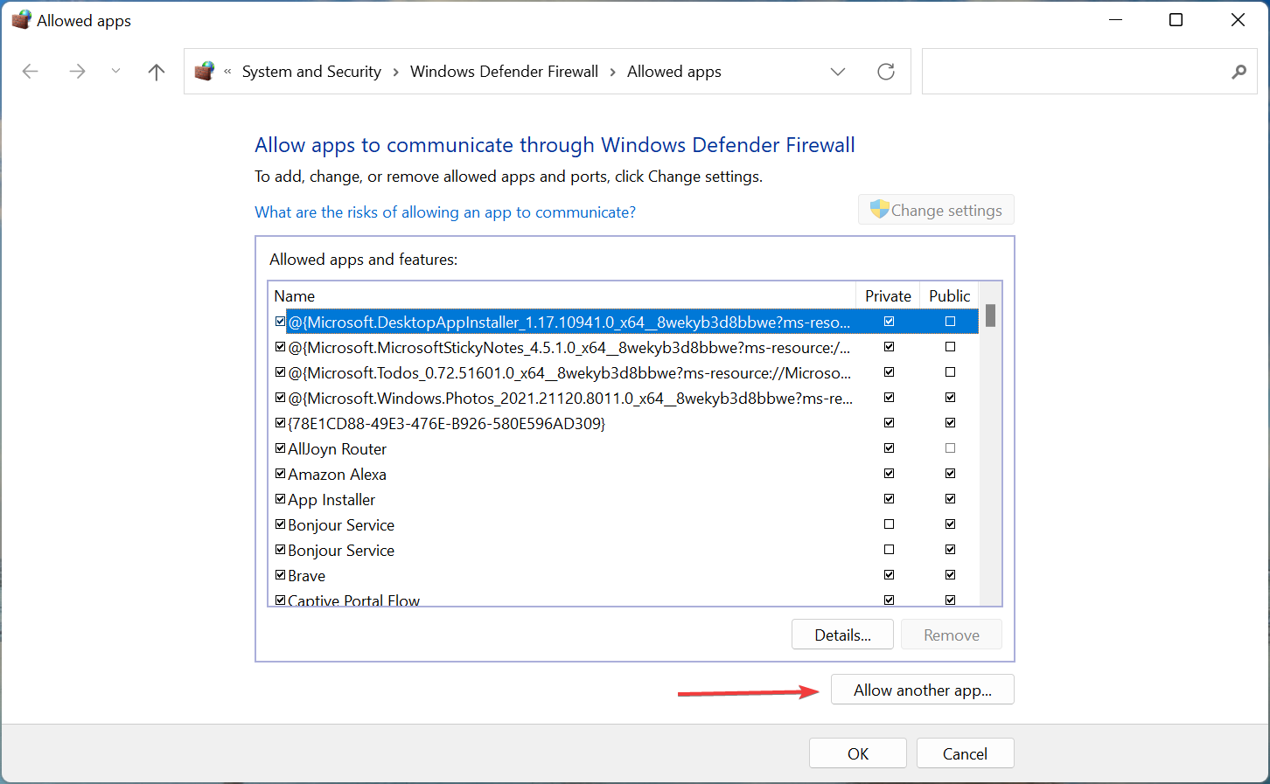Go up one level with up arrow
This screenshot has height=784, width=1270.
[157, 72]
